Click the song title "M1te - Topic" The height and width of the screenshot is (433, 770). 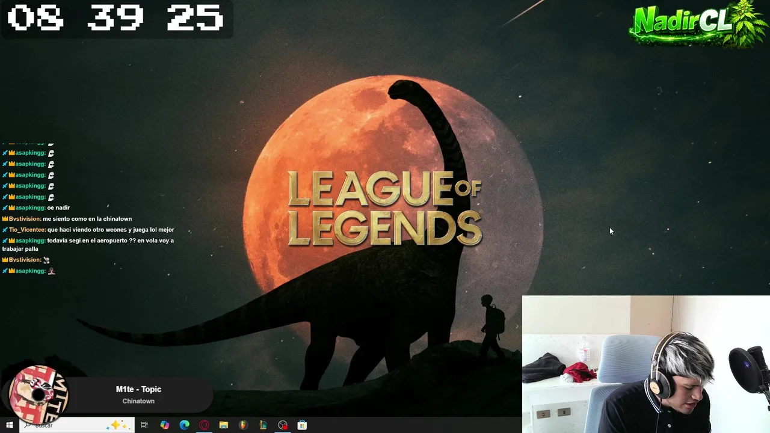pyautogui.click(x=138, y=389)
